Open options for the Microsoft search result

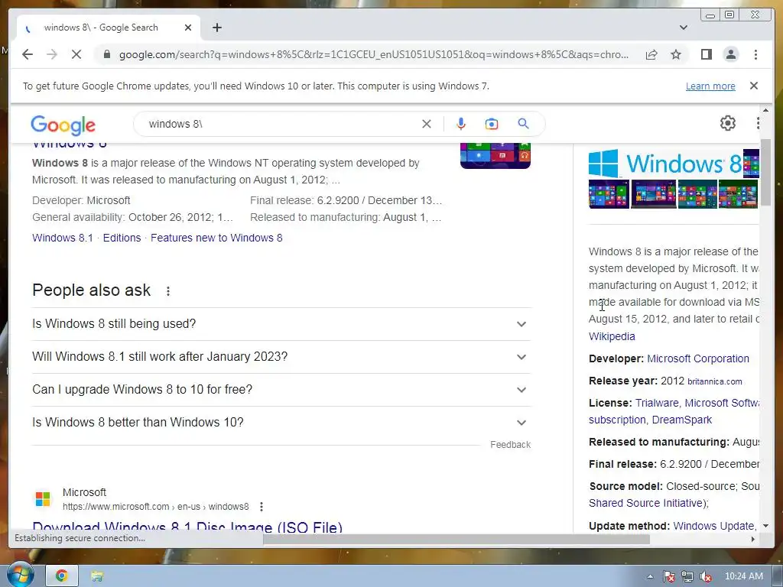point(262,507)
